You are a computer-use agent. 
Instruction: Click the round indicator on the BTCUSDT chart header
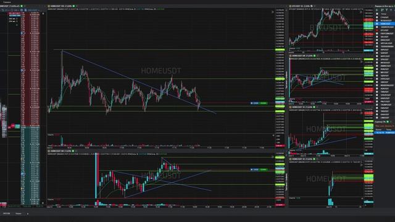312,6
